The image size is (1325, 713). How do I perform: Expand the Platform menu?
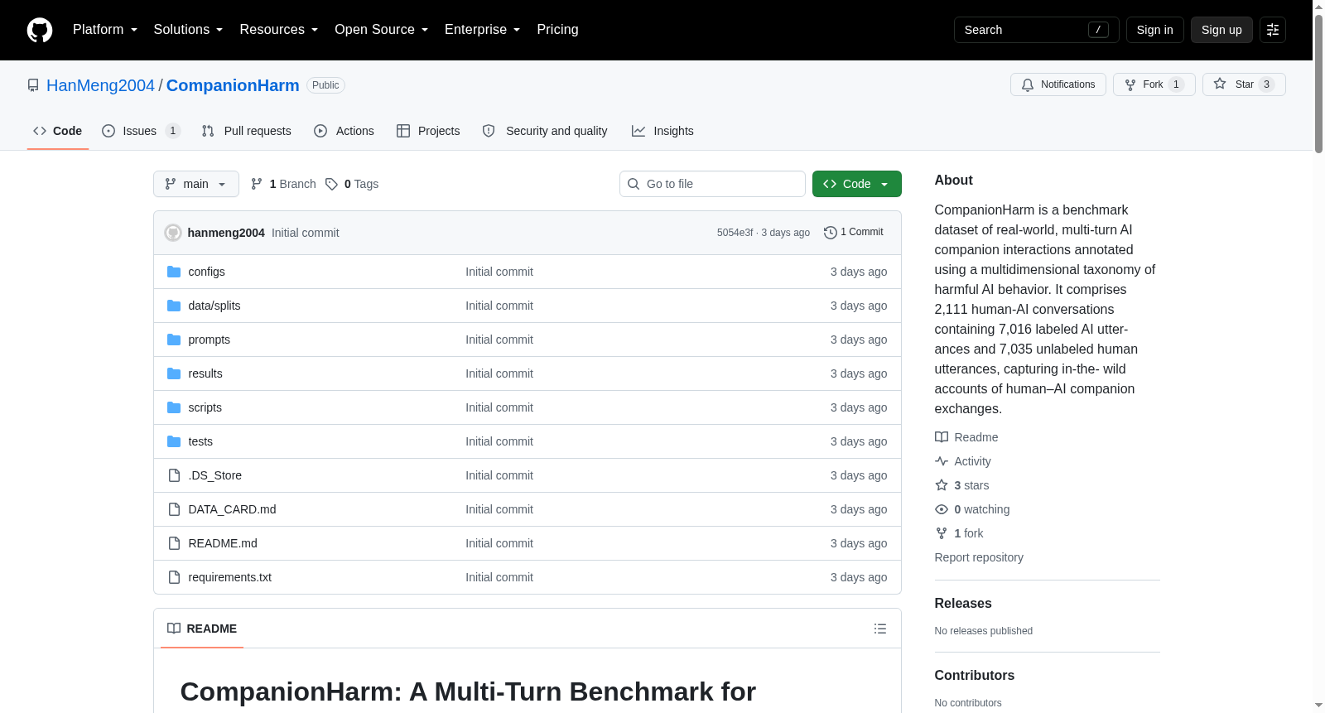[105, 30]
